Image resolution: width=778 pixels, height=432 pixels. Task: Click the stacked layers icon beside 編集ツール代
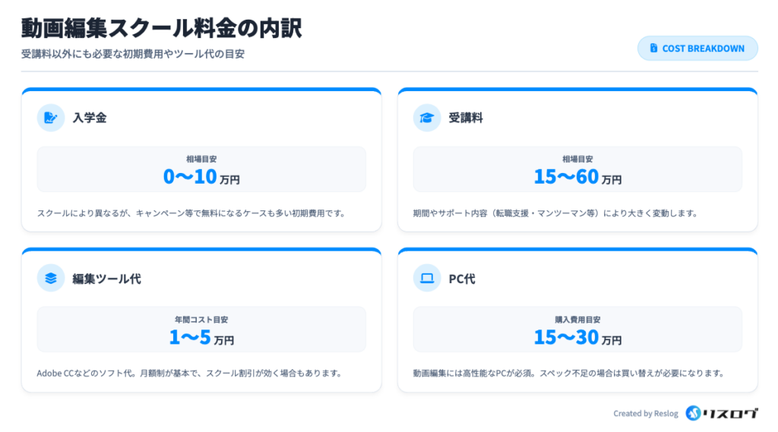click(x=51, y=278)
